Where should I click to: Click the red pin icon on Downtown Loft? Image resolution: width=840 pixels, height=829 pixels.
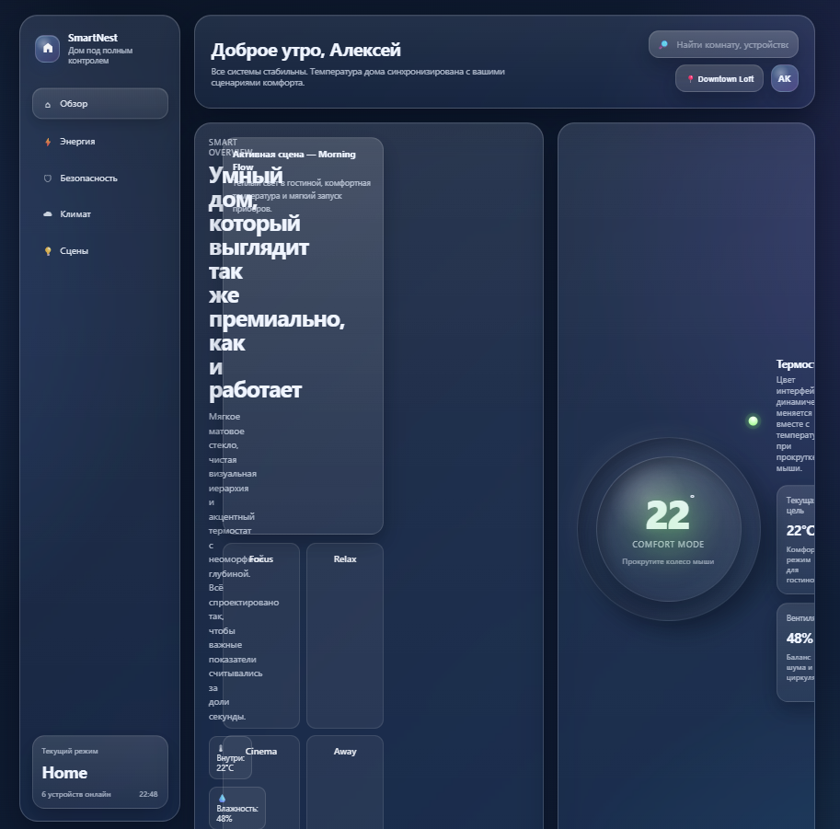coord(691,79)
